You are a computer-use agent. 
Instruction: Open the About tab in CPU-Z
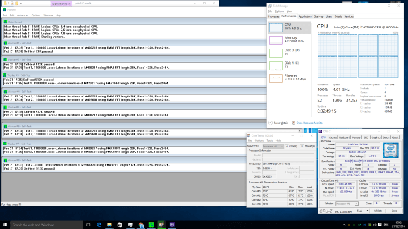(x=395, y=137)
